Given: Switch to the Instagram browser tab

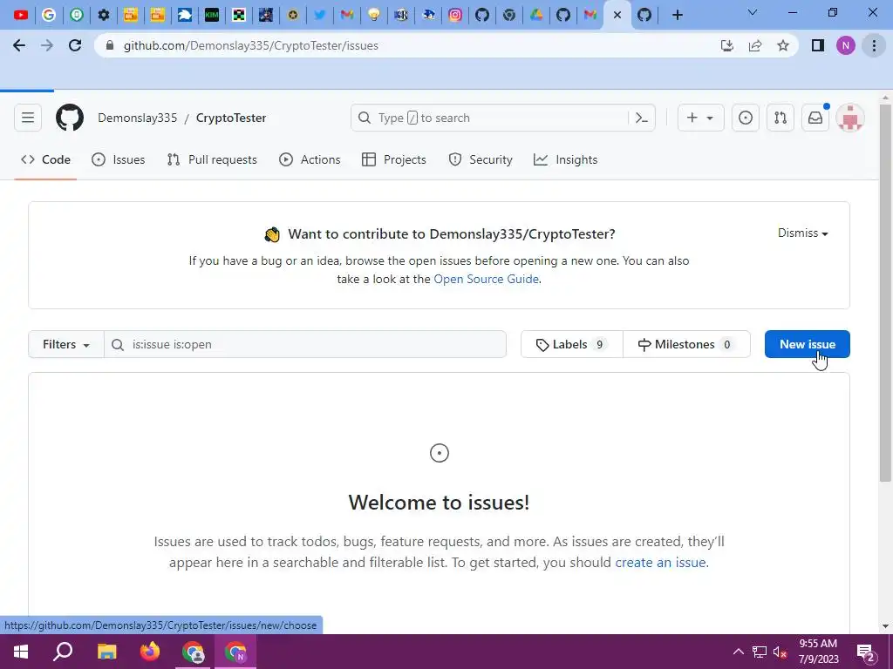Looking at the screenshot, I should pos(455,15).
